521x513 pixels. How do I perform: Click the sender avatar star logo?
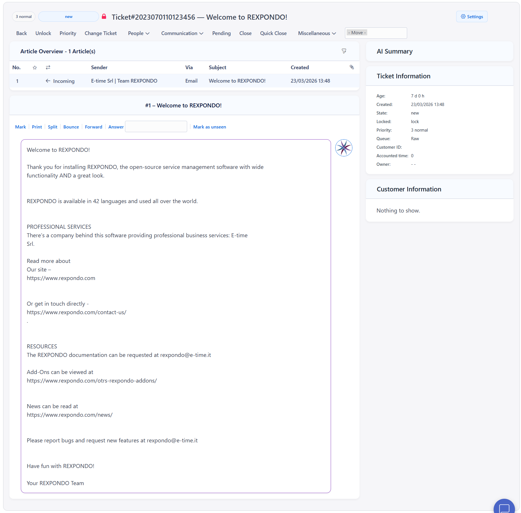[x=344, y=148]
